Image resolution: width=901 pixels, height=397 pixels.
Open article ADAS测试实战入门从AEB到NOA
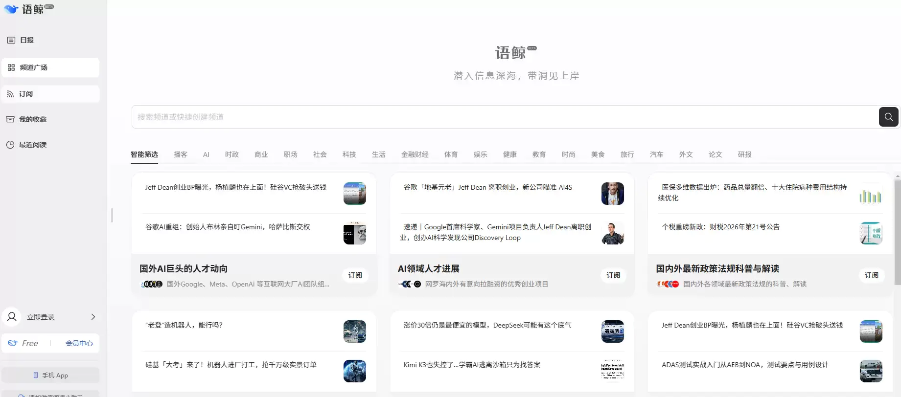point(745,365)
